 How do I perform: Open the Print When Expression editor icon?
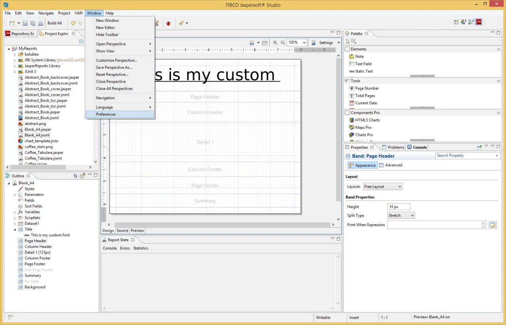(x=493, y=225)
